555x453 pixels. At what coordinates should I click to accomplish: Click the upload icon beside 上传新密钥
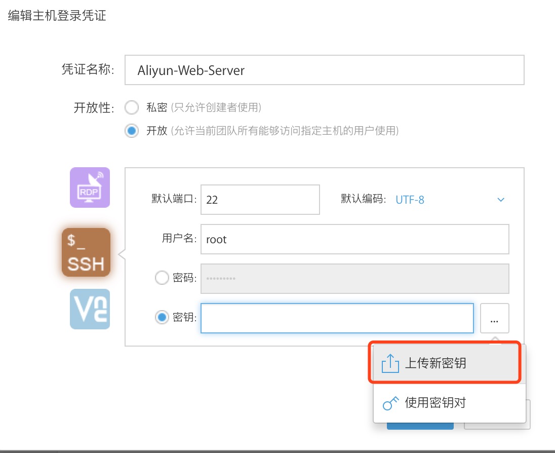390,363
